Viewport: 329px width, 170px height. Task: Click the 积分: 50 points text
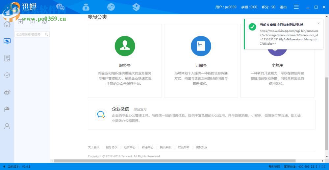point(268,7)
